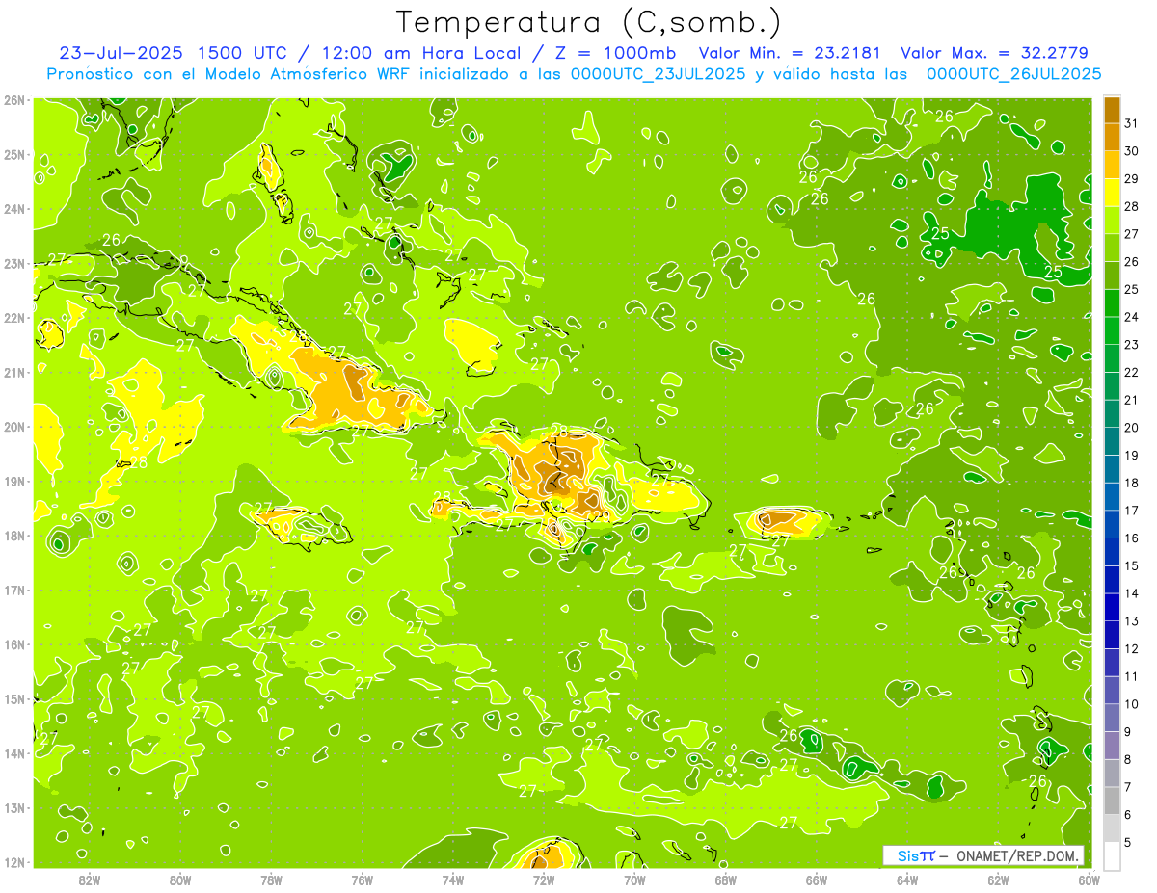
Task: Click the 12N latitude label
Action: click(14, 862)
